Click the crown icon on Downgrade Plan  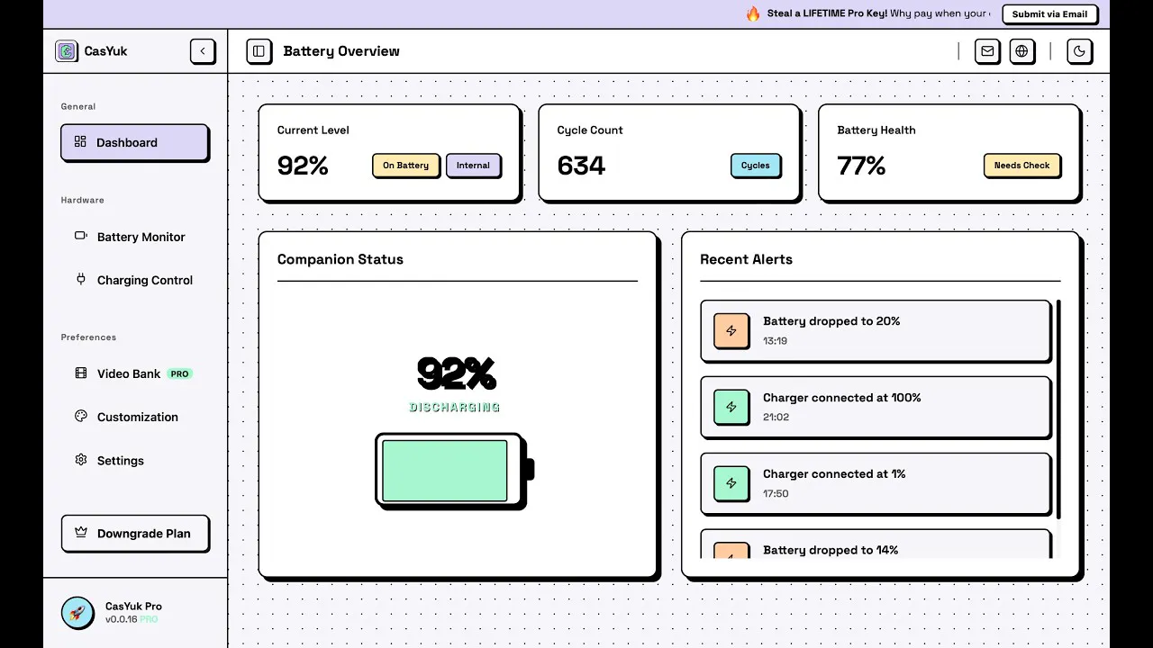81,532
